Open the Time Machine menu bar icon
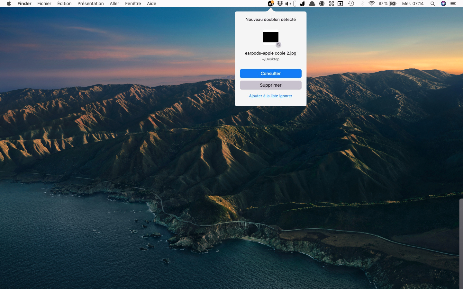The width and height of the screenshot is (463, 289). (x=351, y=4)
